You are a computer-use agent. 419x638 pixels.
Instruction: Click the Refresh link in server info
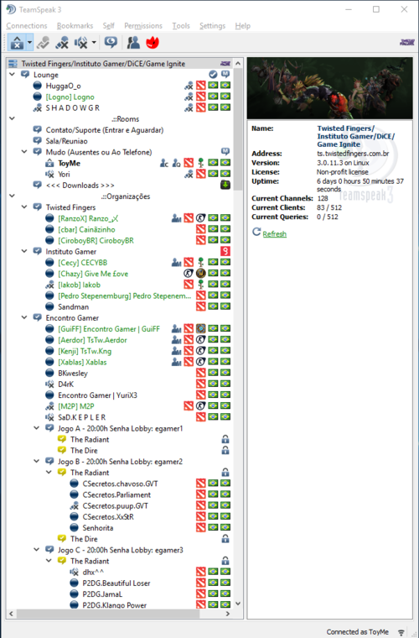(275, 234)
